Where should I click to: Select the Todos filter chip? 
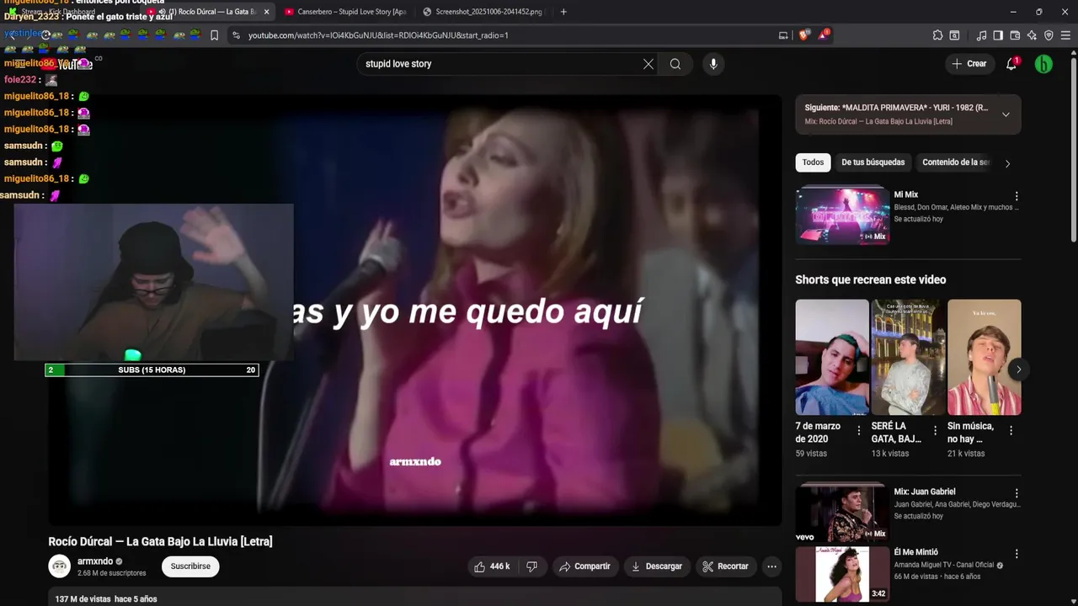813,162
